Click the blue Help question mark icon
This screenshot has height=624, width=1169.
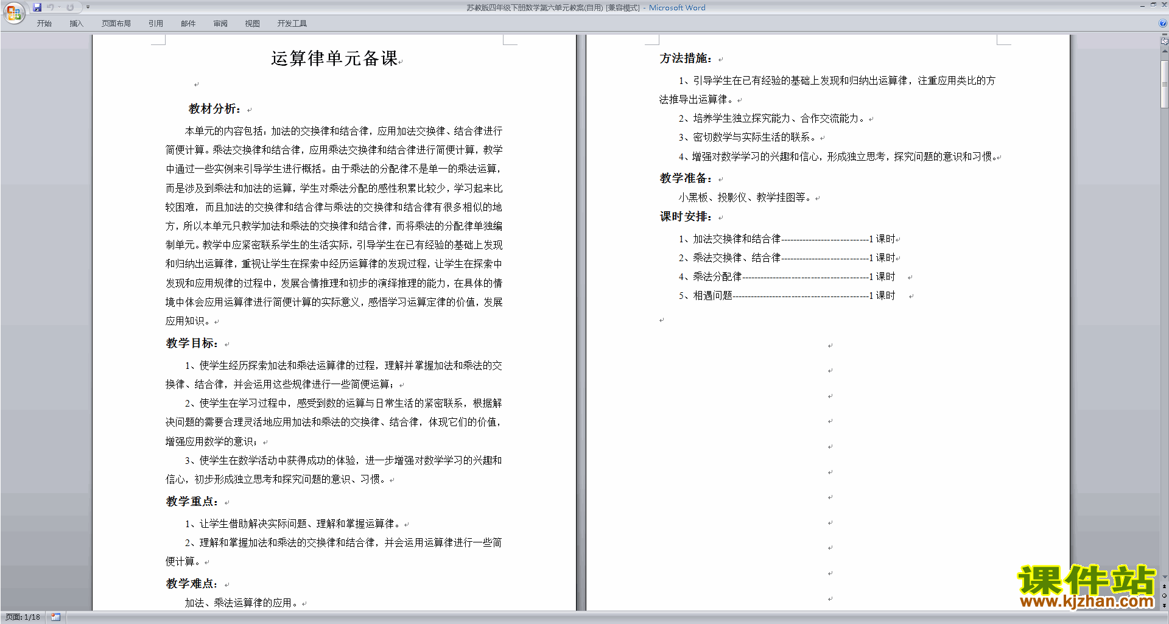(1163, 23)
